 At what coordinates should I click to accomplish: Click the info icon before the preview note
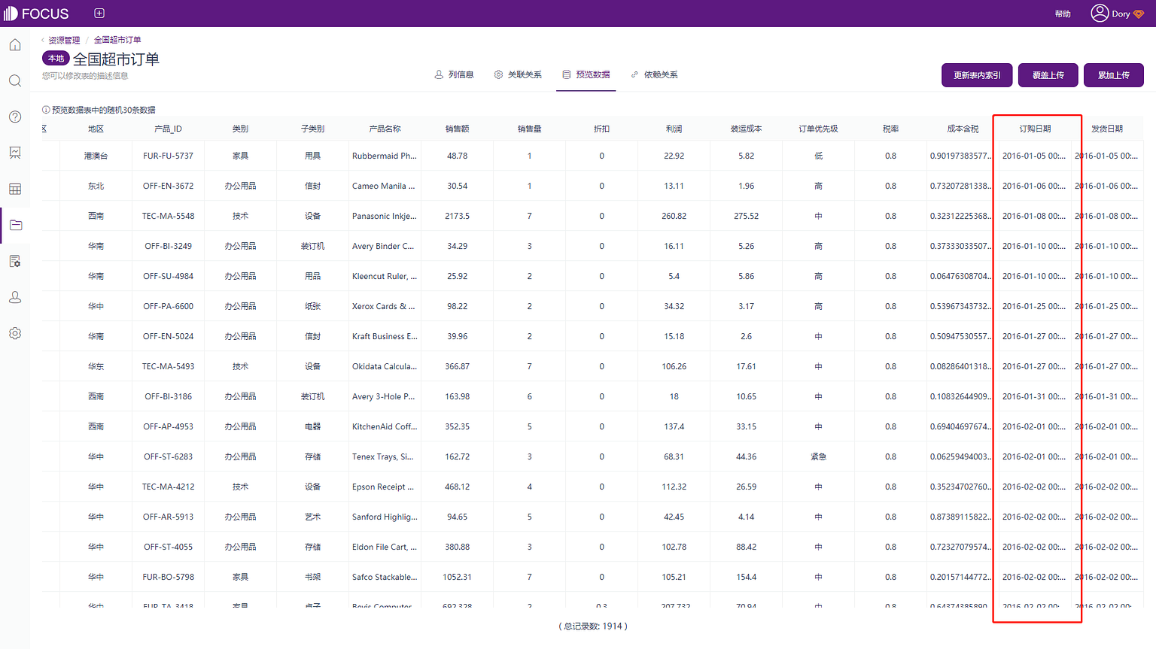(46, 110)
